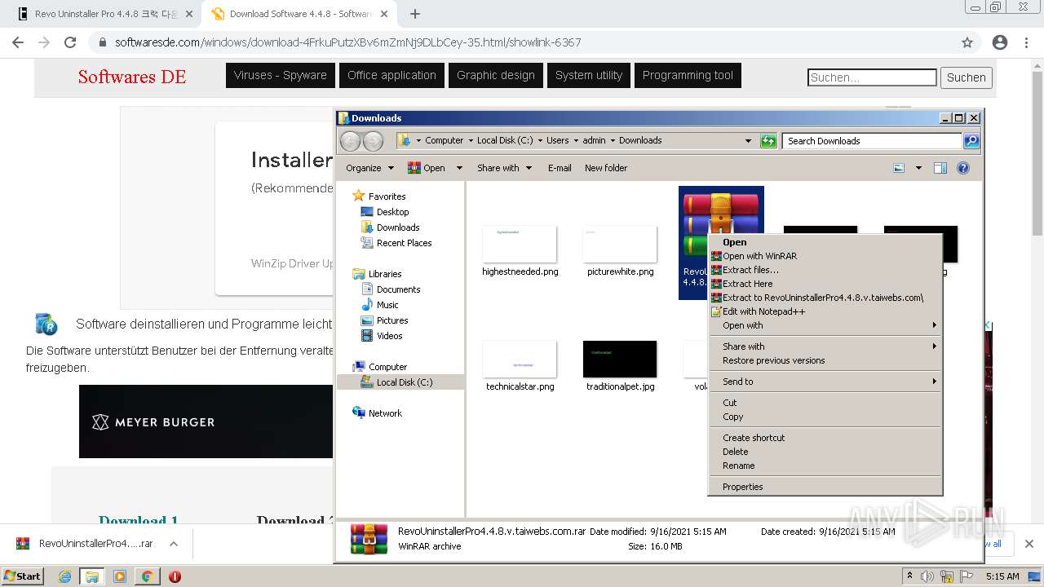Viewport: 1044px width, 587px height.
Task: Click Users in the address breadcrumb
Action: click(x=557, y=140)
